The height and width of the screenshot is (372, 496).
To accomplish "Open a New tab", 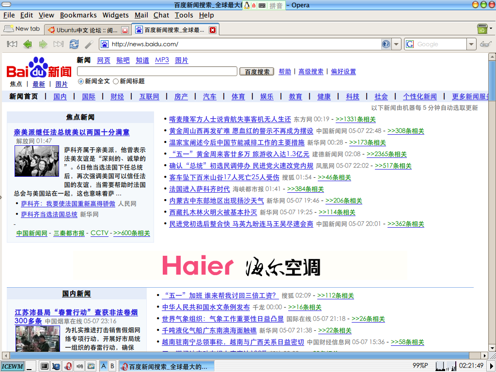I will pyautogui.click(x=22, y=29).
